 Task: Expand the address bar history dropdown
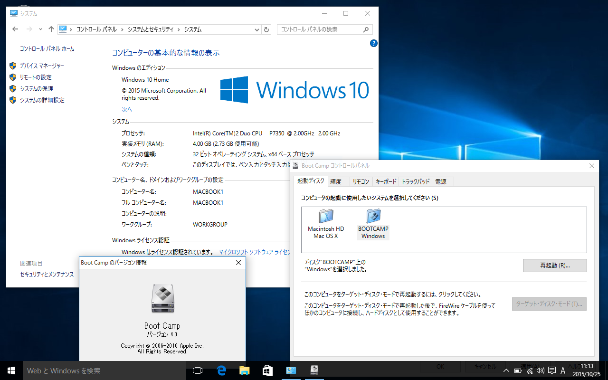click(x=257, y=29)
